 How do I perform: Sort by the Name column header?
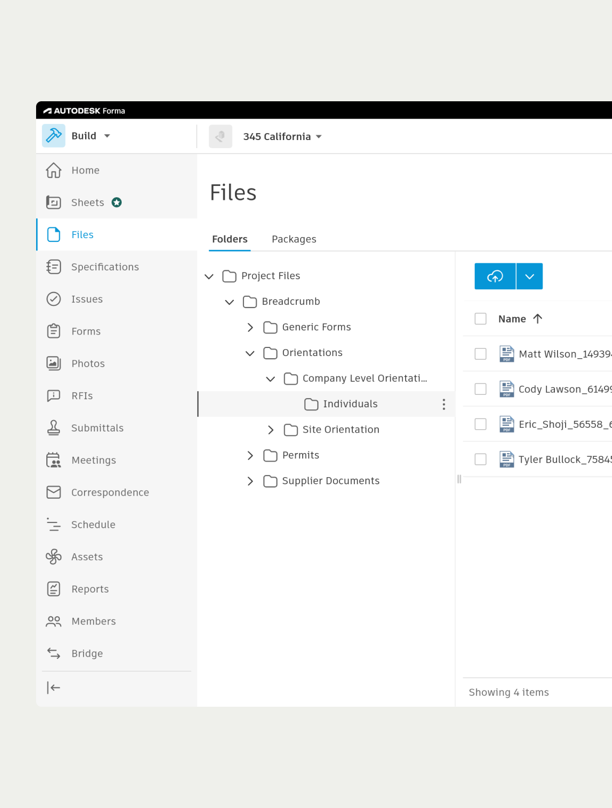(512, 319)
